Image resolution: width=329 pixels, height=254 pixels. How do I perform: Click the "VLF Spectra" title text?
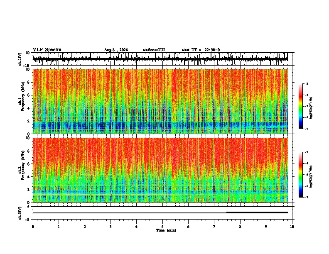(47, 50)
